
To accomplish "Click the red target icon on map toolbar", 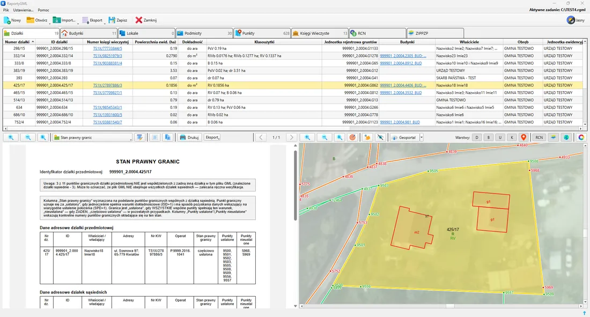I will (352, 137).
